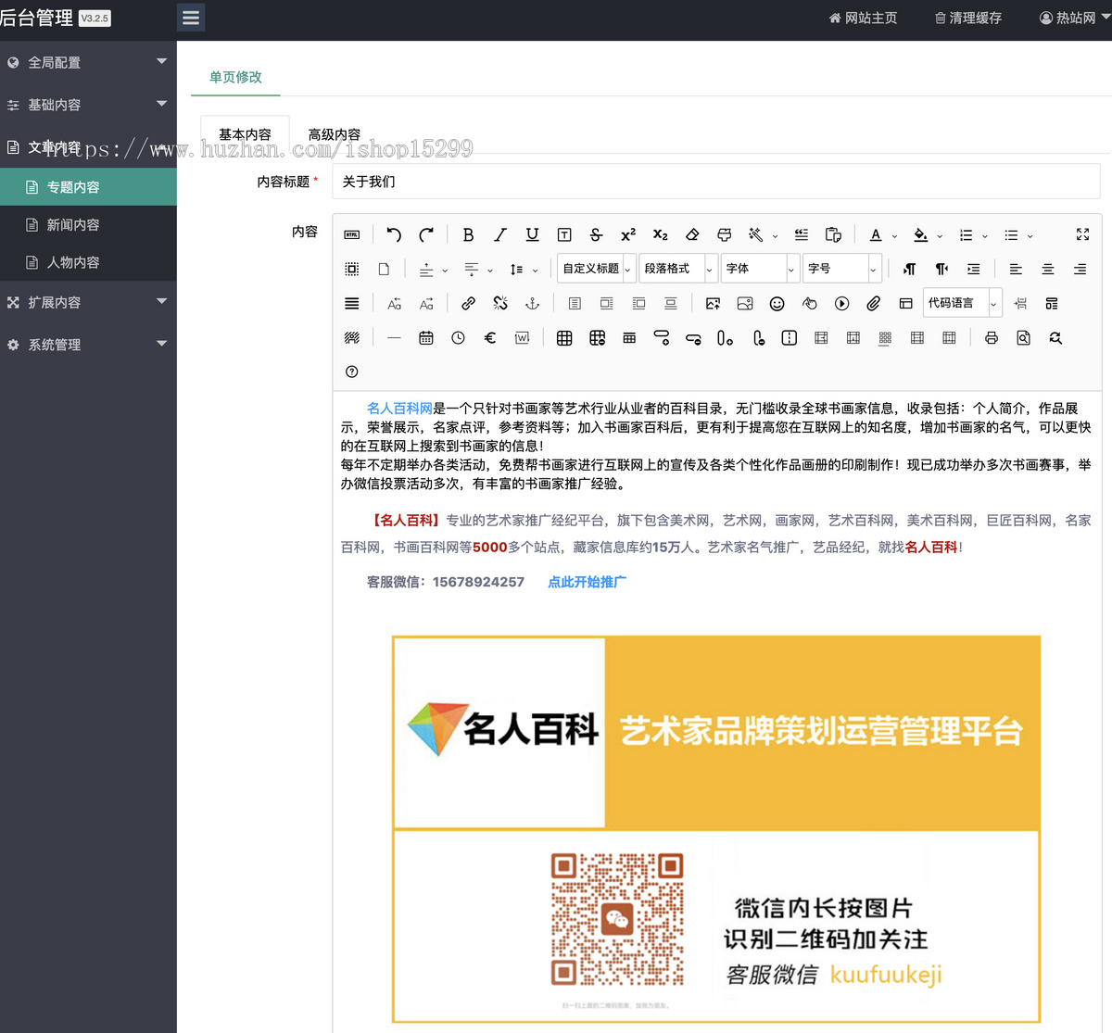Open the 自定义标题 dropdown
The width and height of the screenshot is (1112, 1033).
click(597, 269)
